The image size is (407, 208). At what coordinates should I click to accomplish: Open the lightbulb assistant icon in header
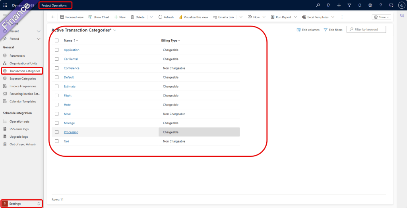coord(328,5)
